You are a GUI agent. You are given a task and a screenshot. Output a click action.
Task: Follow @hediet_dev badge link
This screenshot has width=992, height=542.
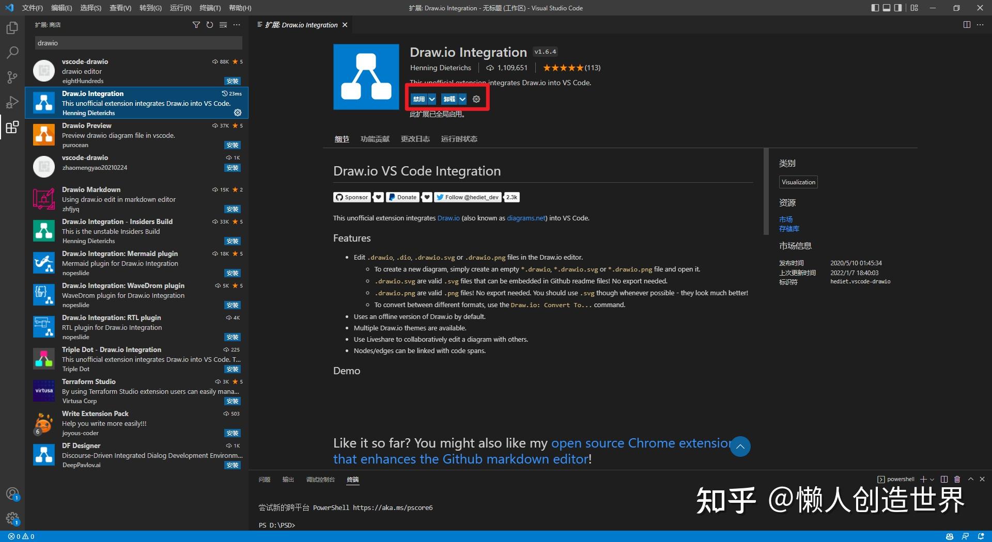click(x=468, y=197)
